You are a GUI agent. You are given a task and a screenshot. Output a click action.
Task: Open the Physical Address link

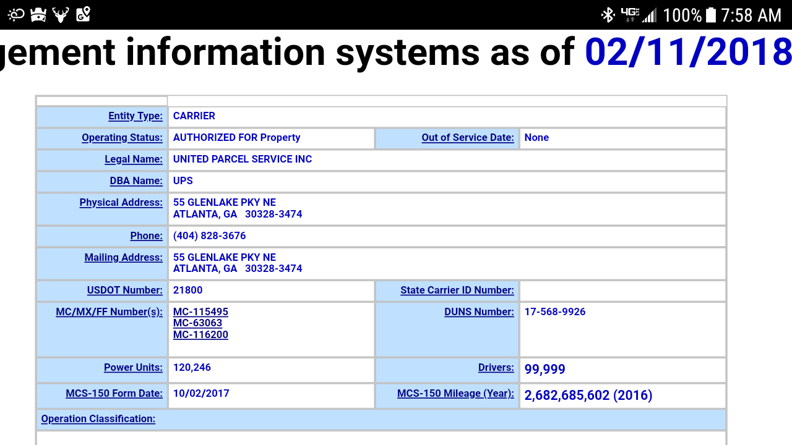pos(121,203)
